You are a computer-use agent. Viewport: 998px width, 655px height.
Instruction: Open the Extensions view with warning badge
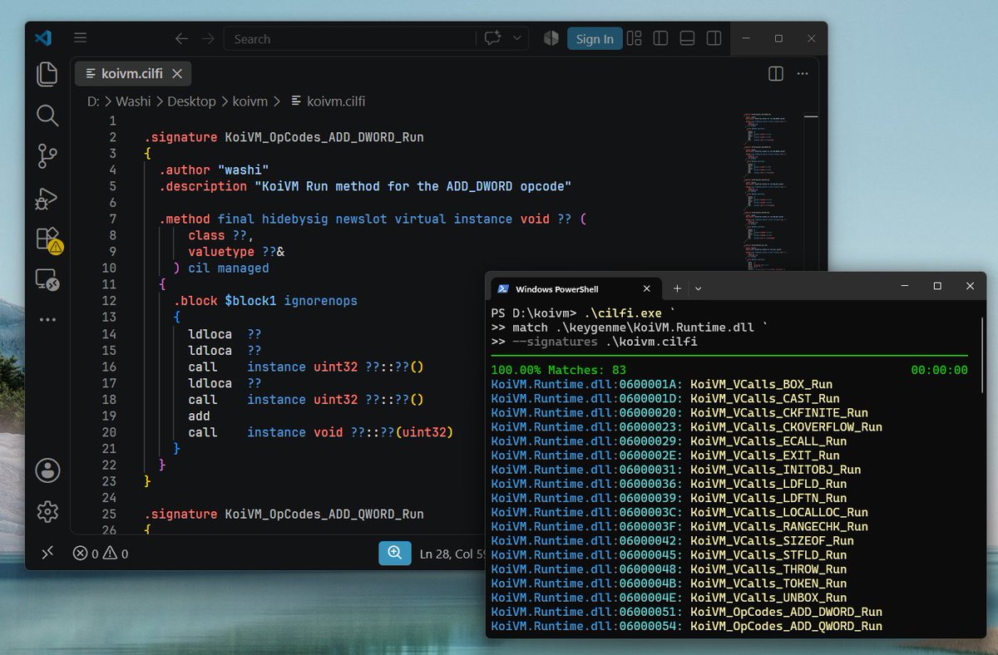pyautogui.click(x=49, y=239)
